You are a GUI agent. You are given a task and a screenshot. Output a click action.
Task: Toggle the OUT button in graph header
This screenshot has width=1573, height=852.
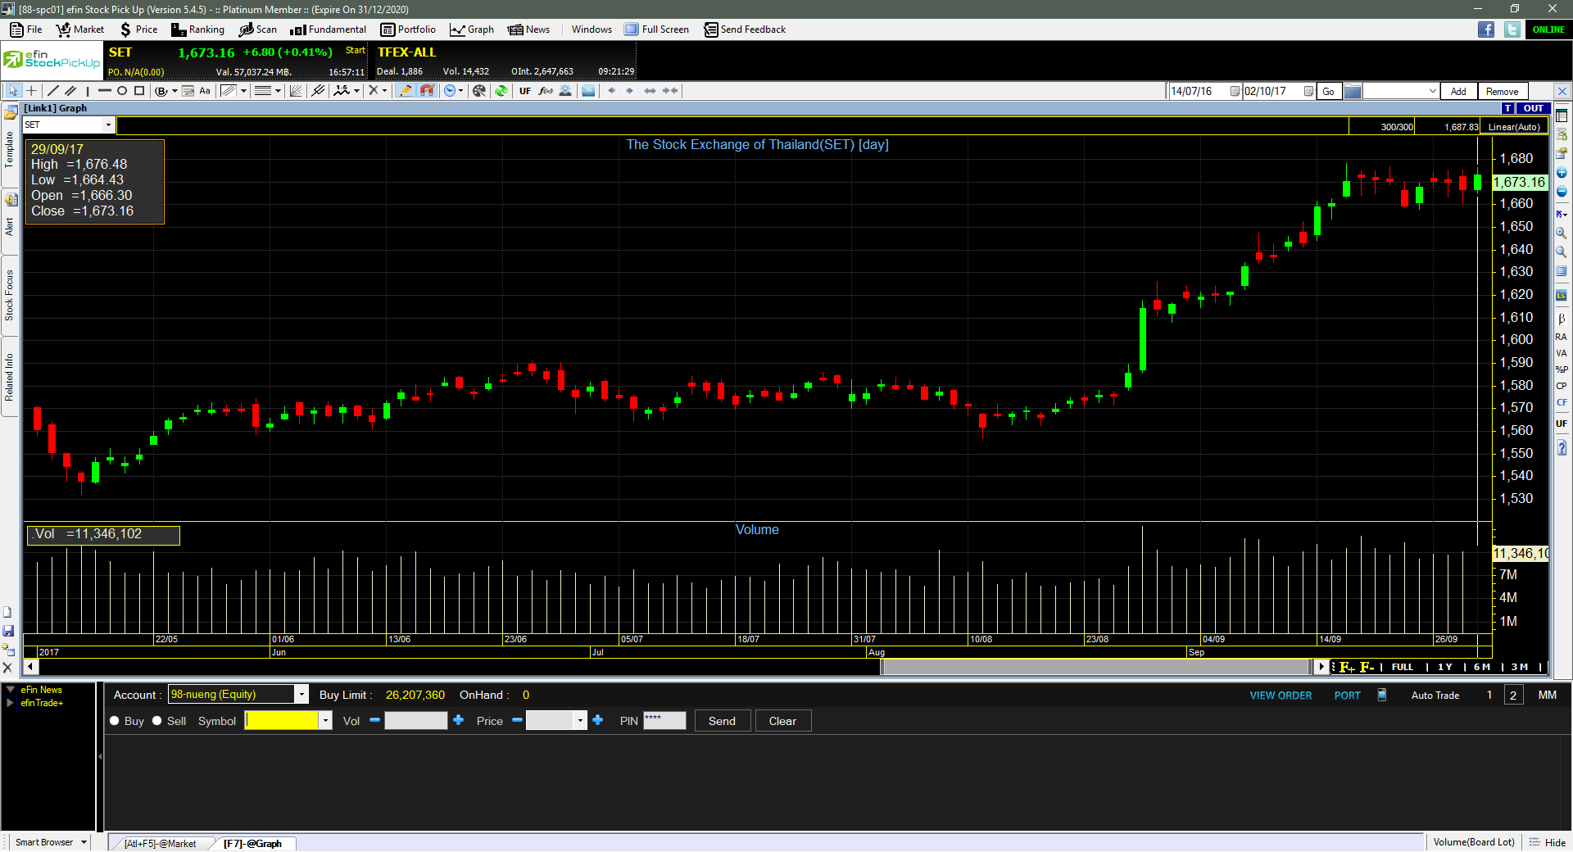[1533, 108]
